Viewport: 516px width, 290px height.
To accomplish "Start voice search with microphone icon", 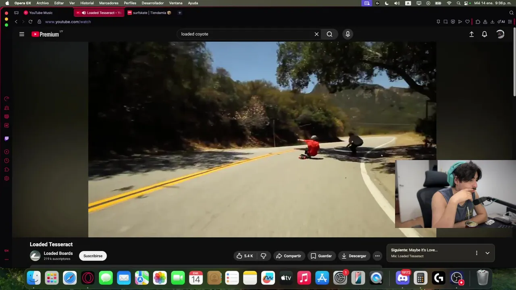I will [x=347, y=34].
